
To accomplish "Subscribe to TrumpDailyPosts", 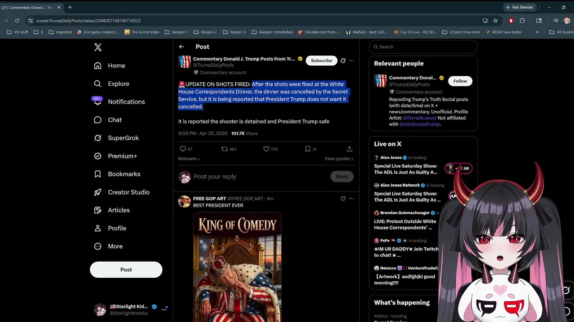I will [x=322, y=60].
